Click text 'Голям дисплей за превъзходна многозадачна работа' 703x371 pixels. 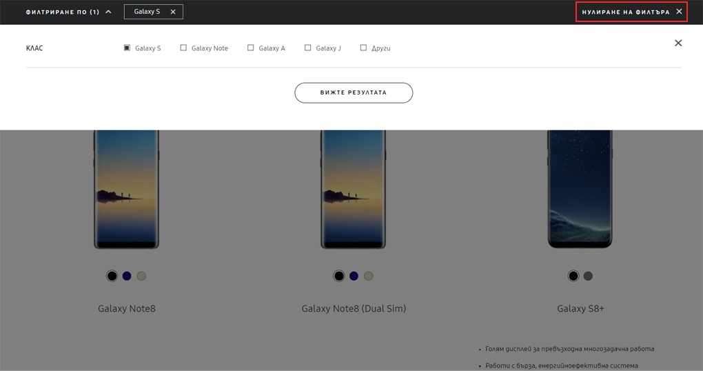tap(569, 348)
